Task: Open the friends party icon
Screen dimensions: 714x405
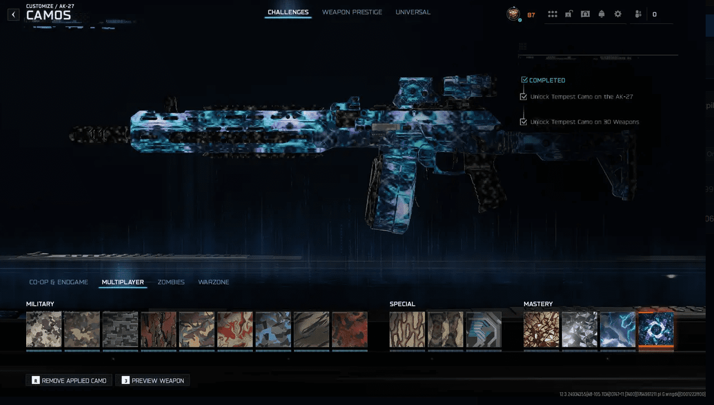Action: tap(638, 14)
